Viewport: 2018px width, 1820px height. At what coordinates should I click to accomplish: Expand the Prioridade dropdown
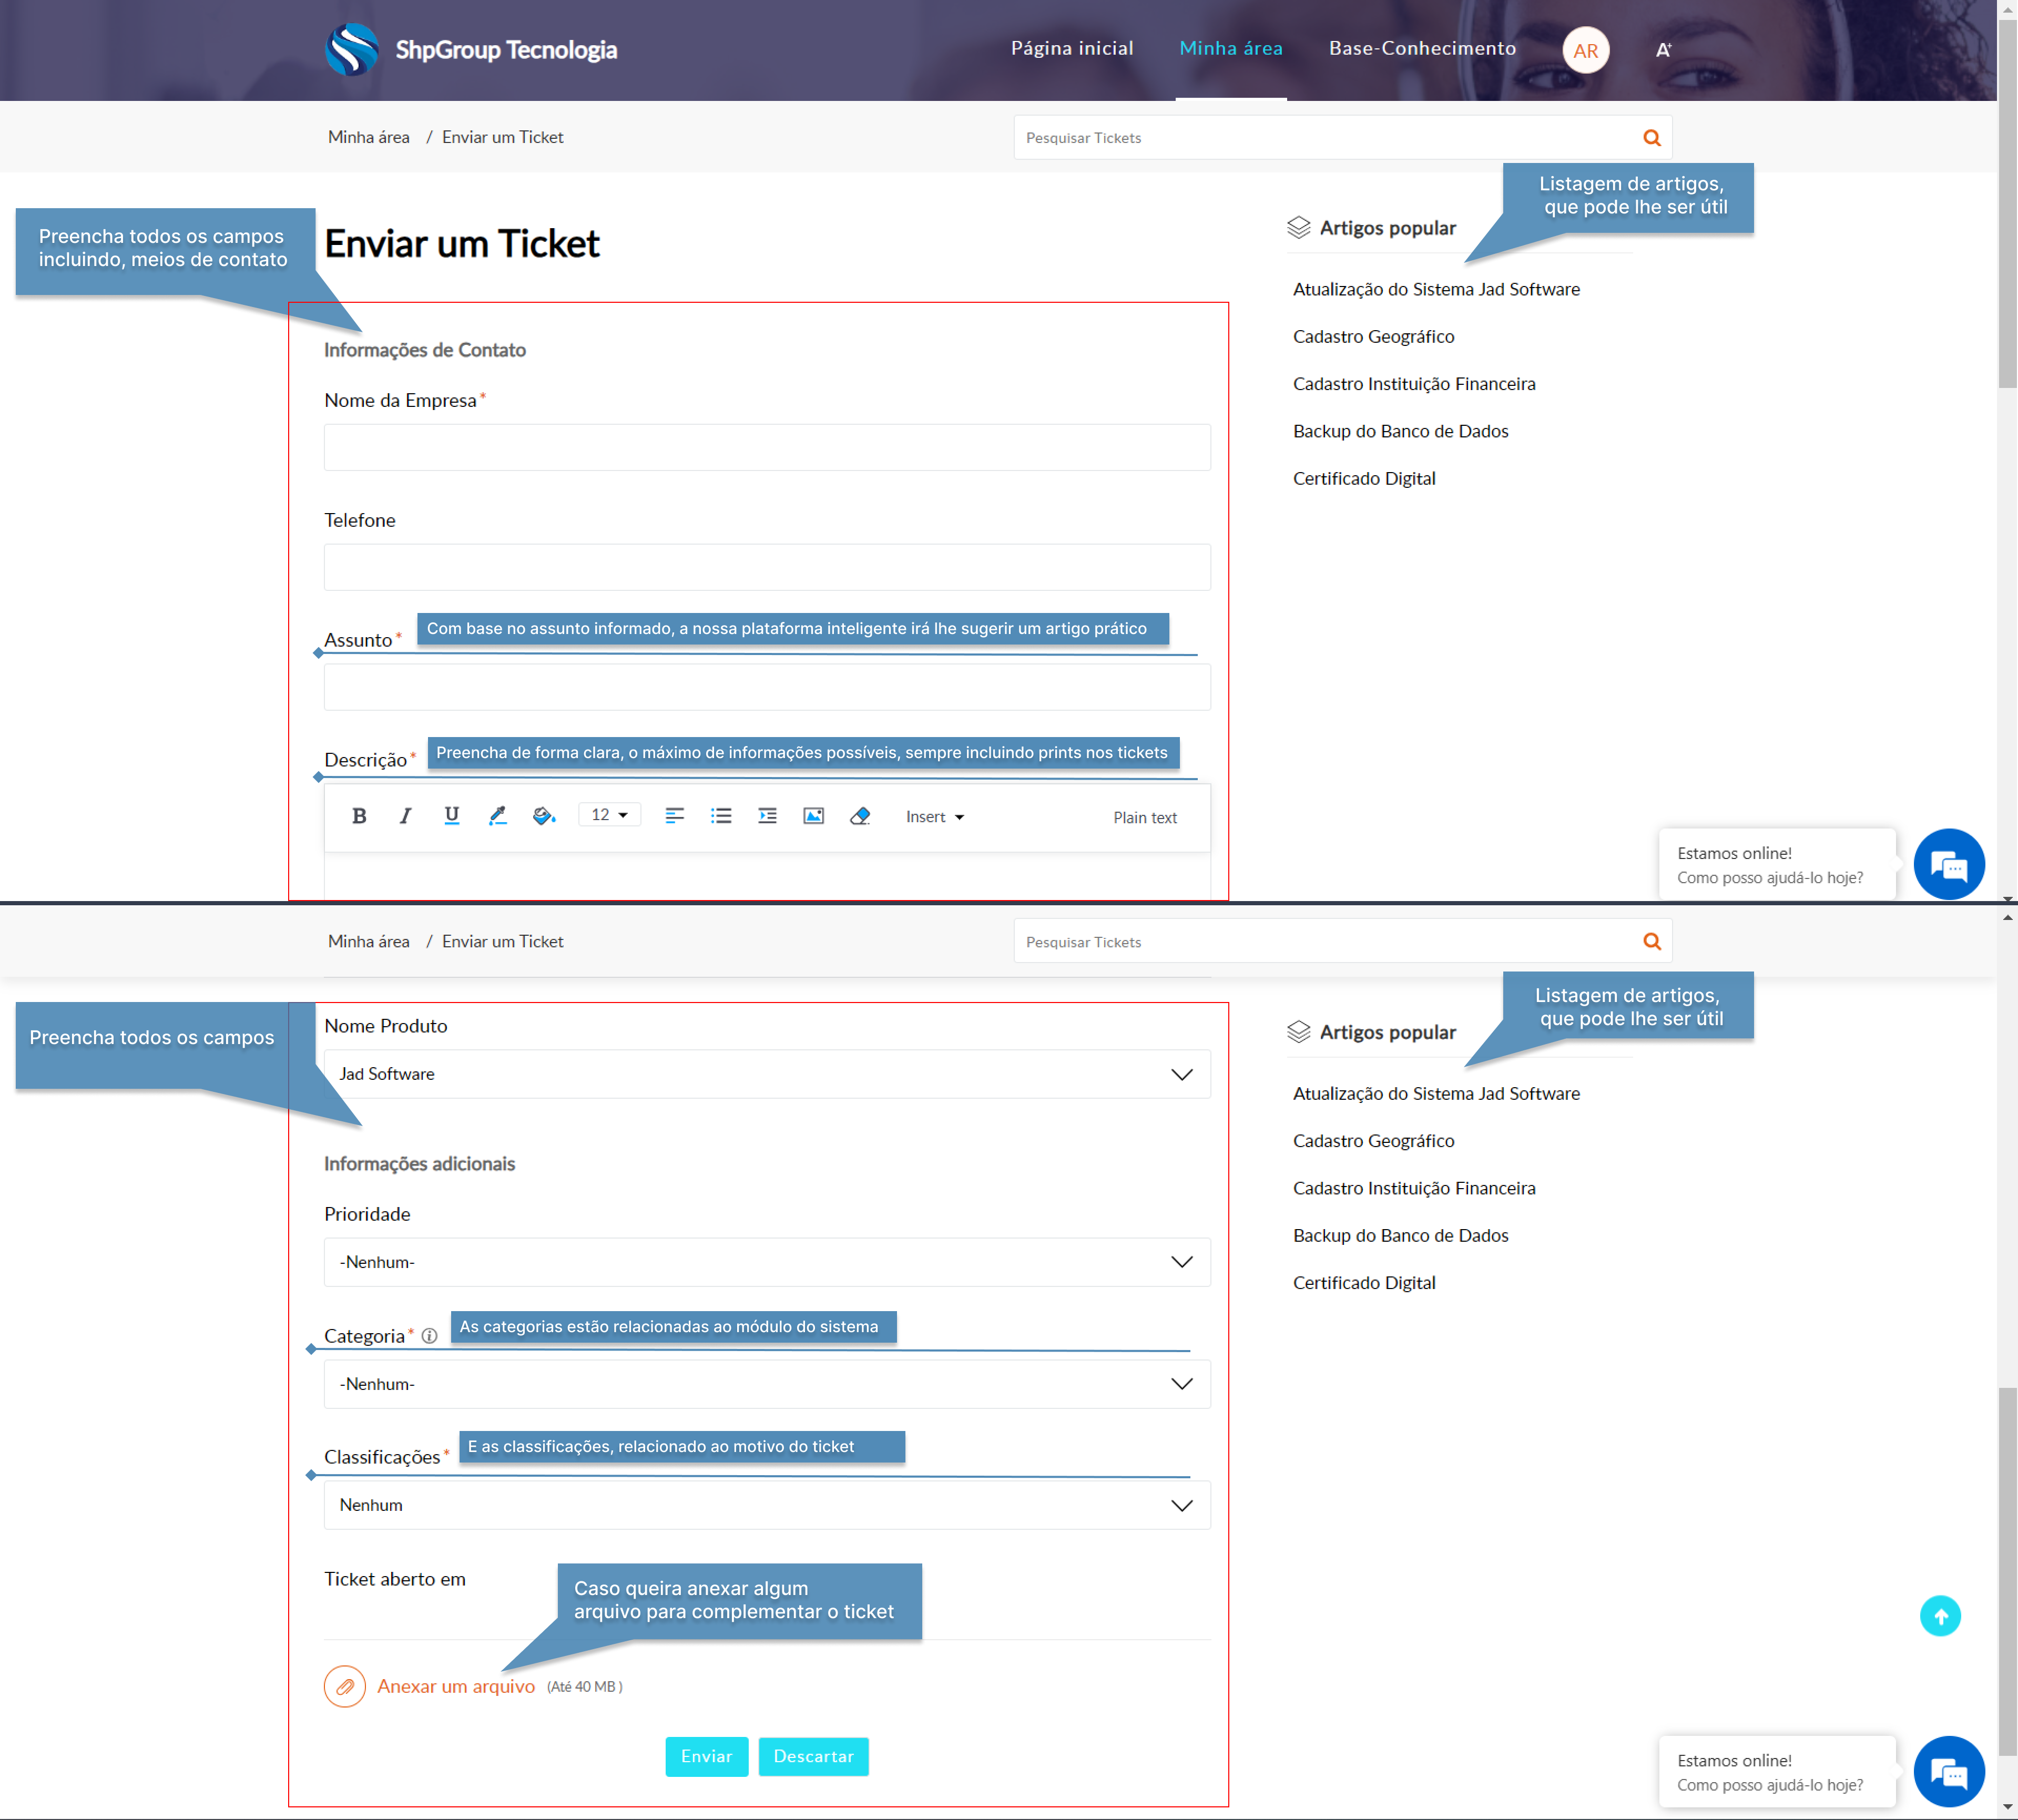[766, 1262]
